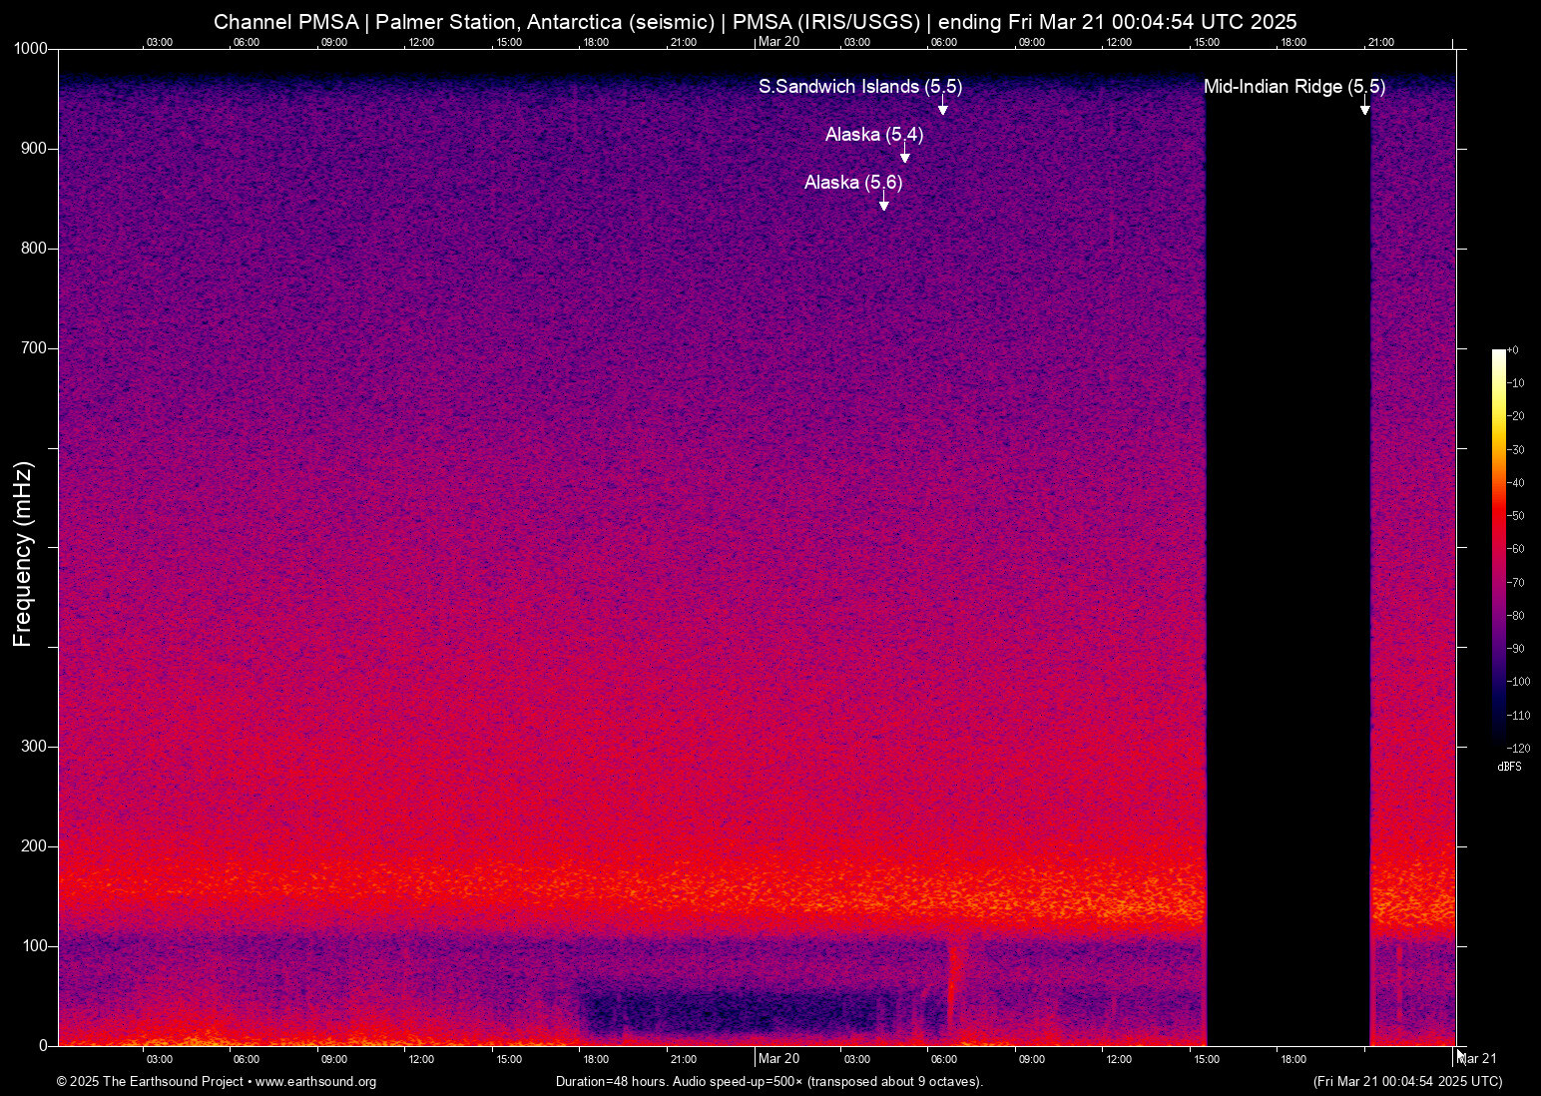Screen dimensions: 1541x1096
Task: Click the Mar 21 label at bottom right
Action: click(1477, 1059)
